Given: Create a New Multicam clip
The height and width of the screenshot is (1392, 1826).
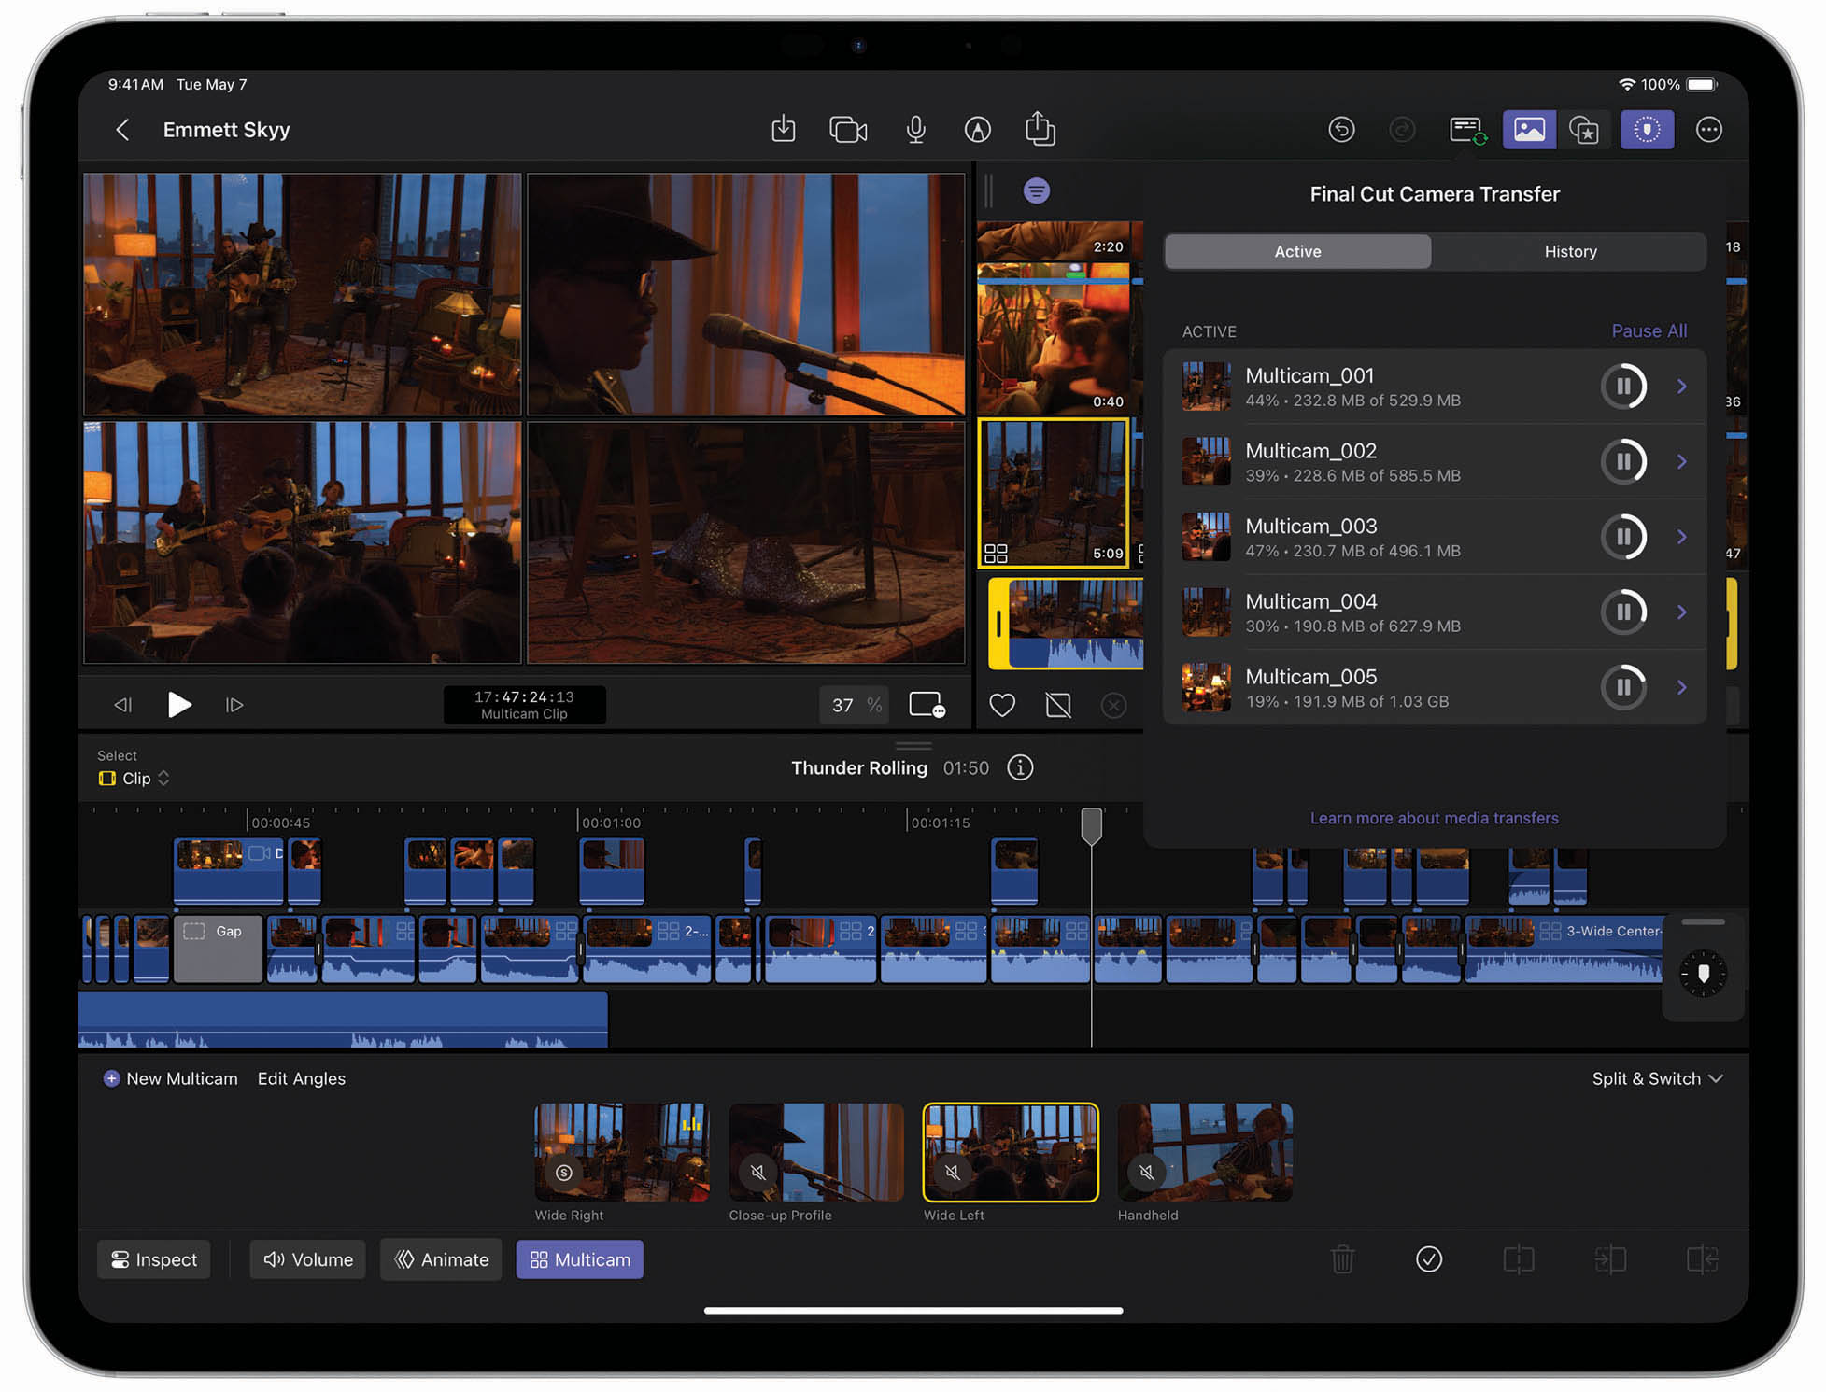Looking at the screenshot, I should pos(170,1078).
